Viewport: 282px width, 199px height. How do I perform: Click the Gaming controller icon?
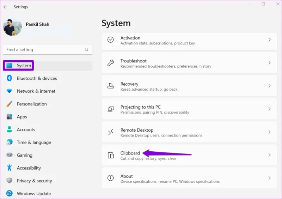10,155
